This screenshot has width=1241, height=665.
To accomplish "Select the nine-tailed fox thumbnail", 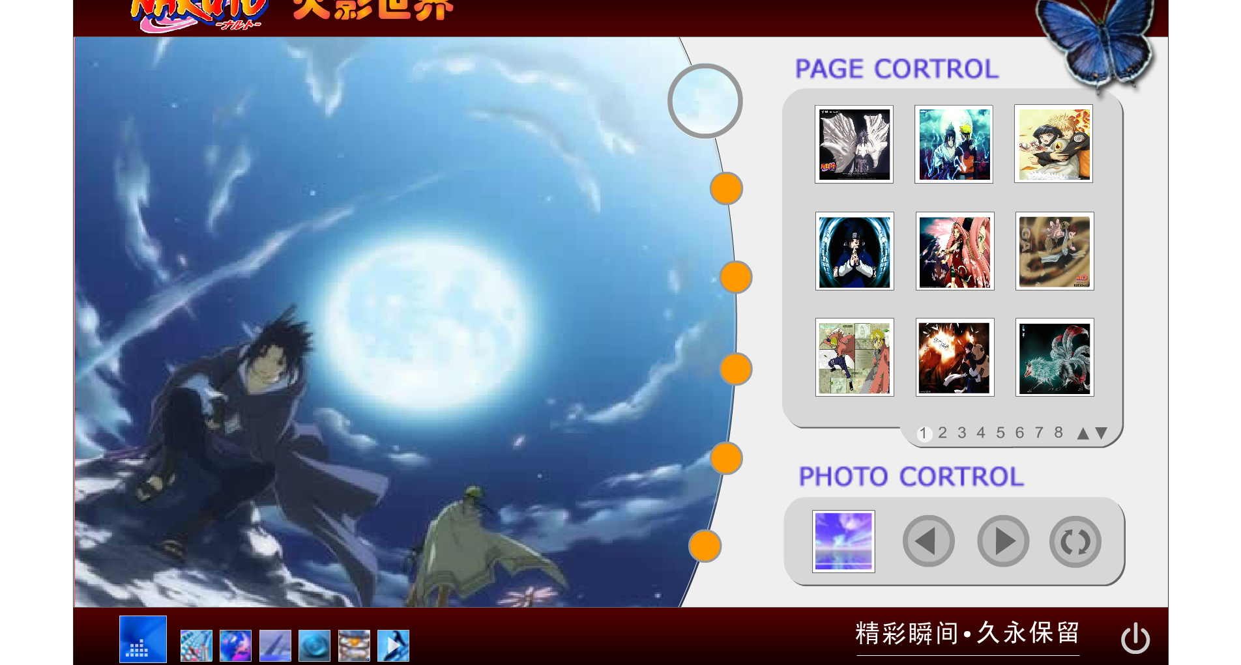I will point(1055,357).
